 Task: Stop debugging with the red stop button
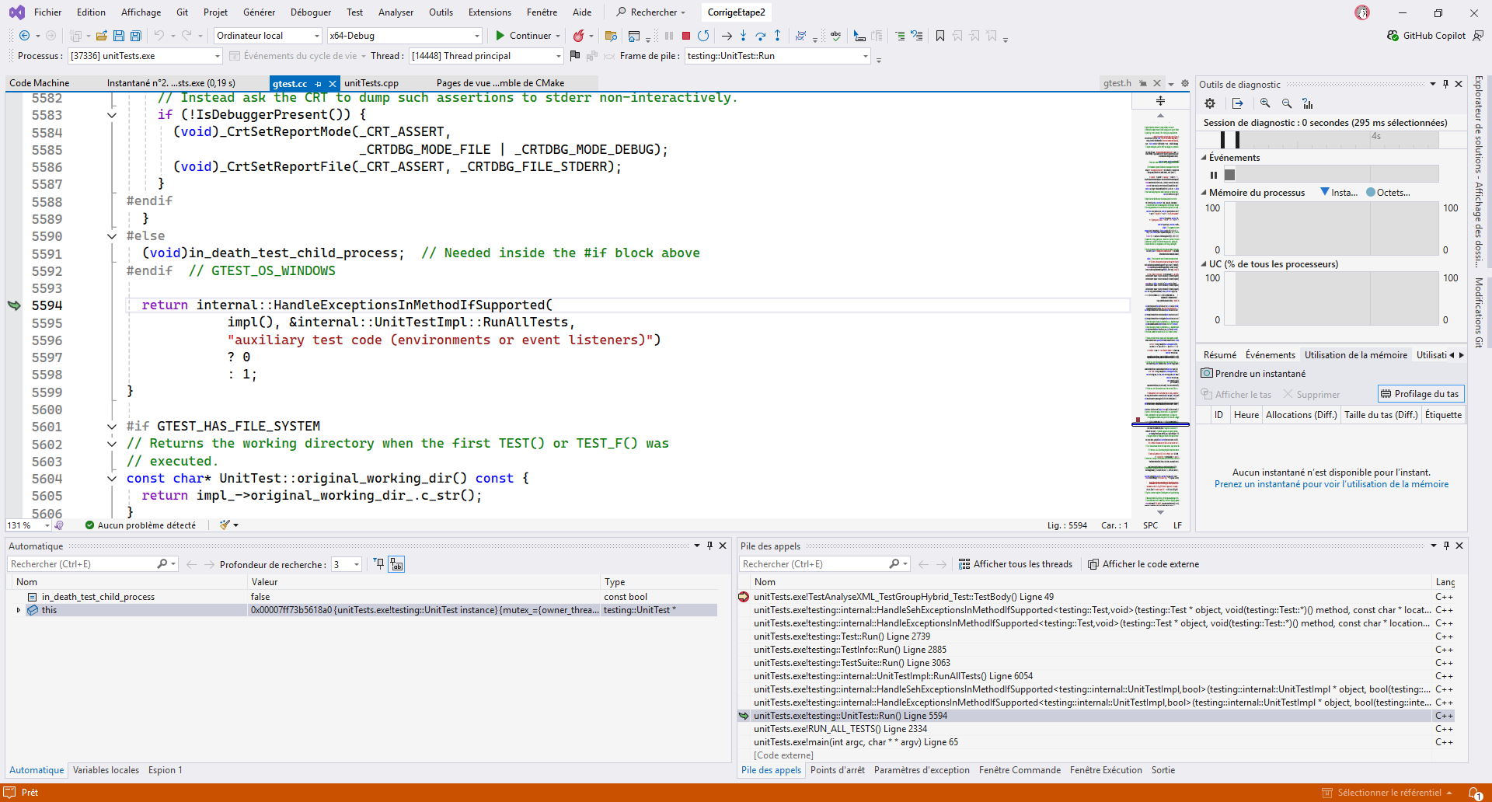(686, 36)
